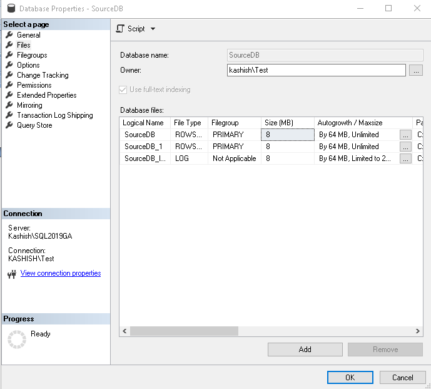431x389 pixels.
Task: Click the database cylinder icon in title bar
Action: point(11,9)
